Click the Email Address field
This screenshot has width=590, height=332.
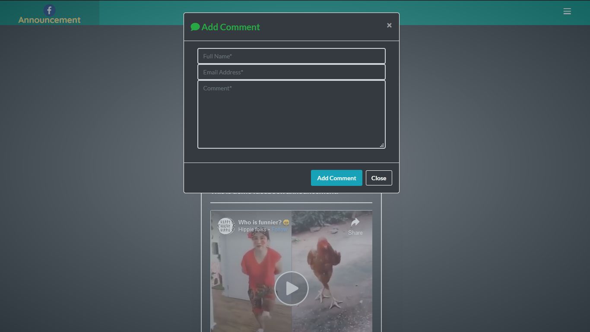291,72
